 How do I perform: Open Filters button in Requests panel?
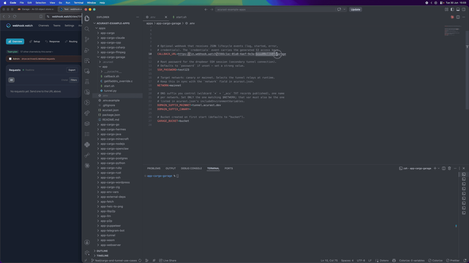(74, 80)
